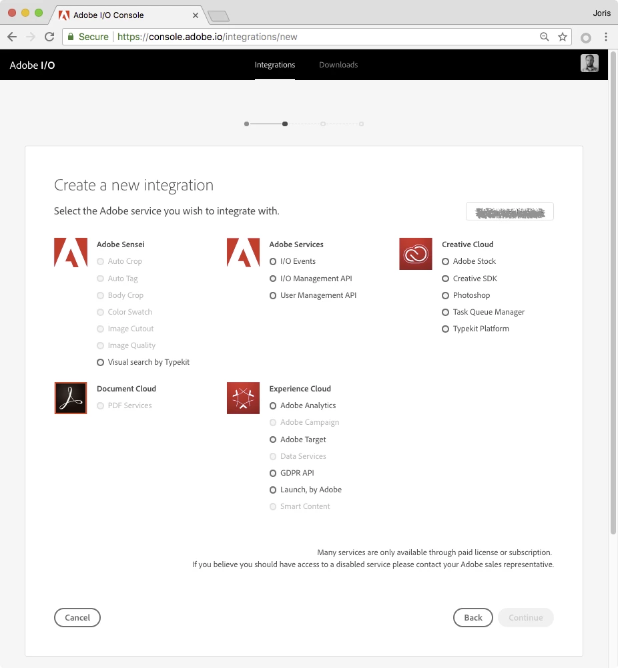The width and height of the screenshot is (618, 668).
Task: Click disabled PDF Services radio
Action: coord(101,405)
